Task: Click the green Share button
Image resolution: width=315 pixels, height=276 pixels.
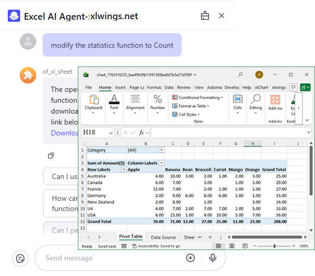Action: (x=305, y=87)
